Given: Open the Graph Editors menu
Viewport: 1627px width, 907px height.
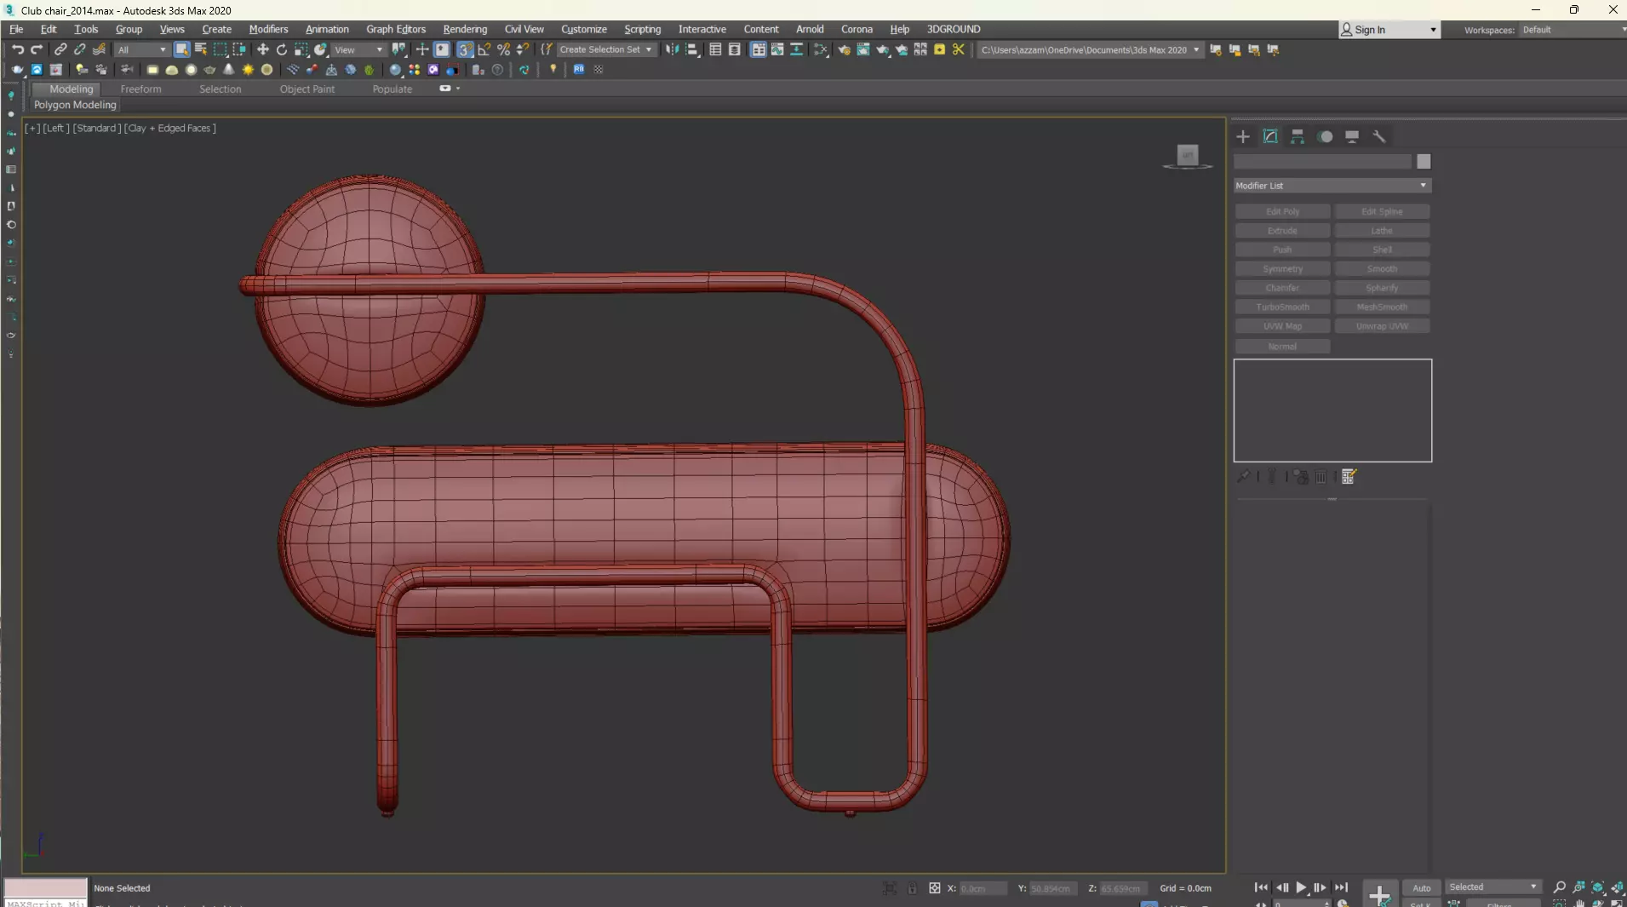Looking at the screenshot, I should tap(396, 29).
